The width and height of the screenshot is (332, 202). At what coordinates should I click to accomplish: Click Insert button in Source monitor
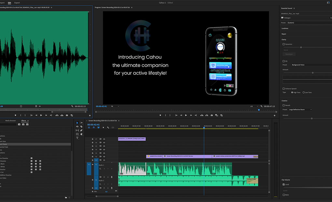[x=57, y=115]
